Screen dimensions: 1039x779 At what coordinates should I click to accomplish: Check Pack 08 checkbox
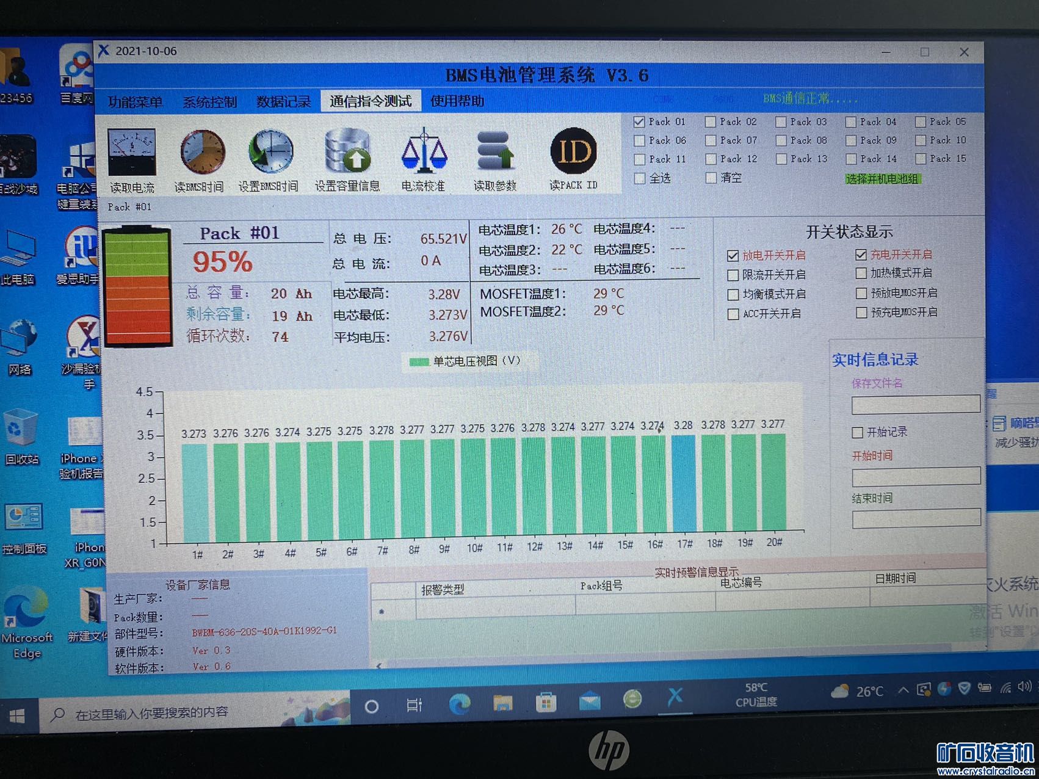[781, 140]
